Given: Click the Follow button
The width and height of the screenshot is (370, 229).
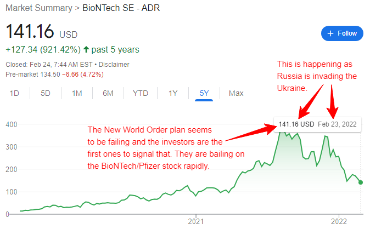Looking at the screenshot, I should point(342,33).
